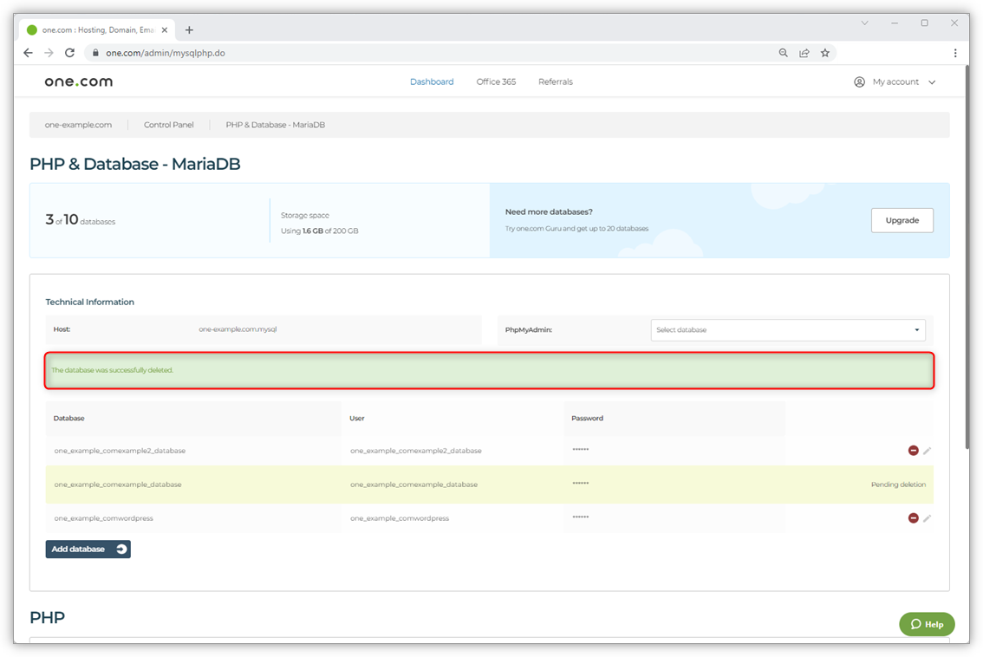
Task: Click the green Help chat button
Action: click(x=927, y=624)
